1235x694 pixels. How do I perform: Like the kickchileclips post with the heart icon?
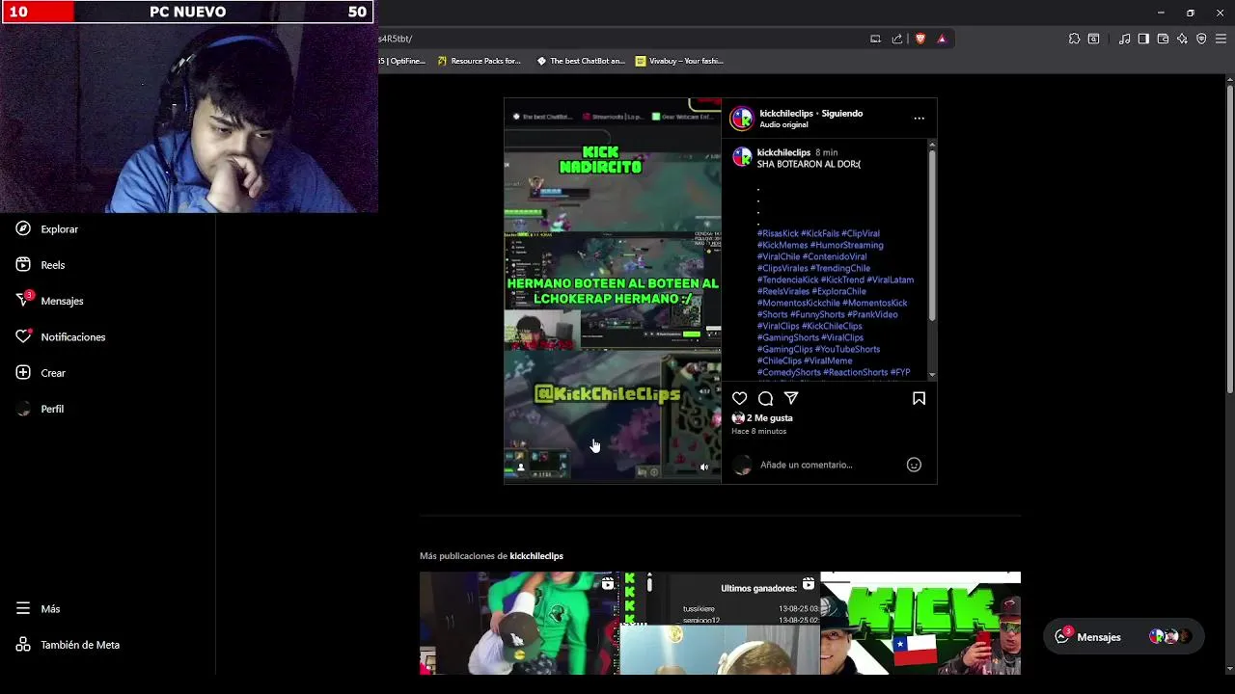tap(739, 398)
